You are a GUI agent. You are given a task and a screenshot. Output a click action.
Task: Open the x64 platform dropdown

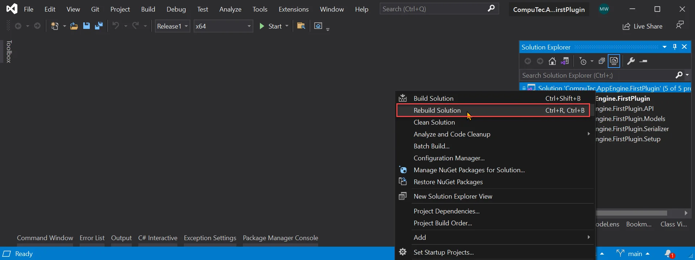pos(223,26)
